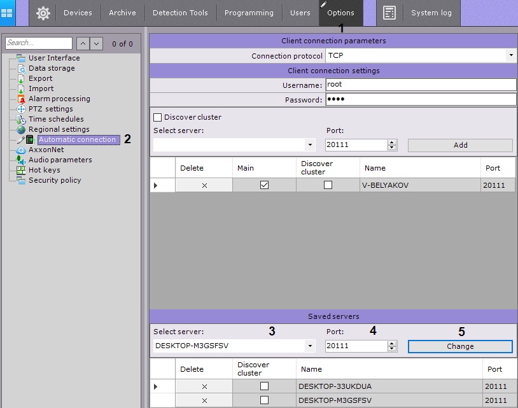
Task: Click the System log document icon
Action: [x=389, y=13]
